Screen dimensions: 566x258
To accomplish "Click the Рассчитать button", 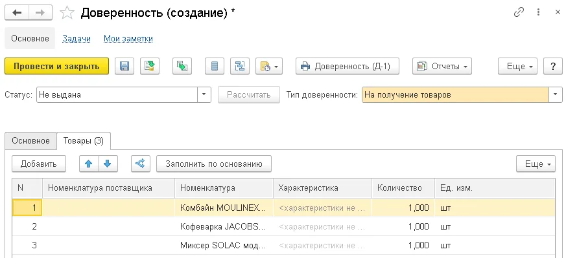I will pos(249,95).
